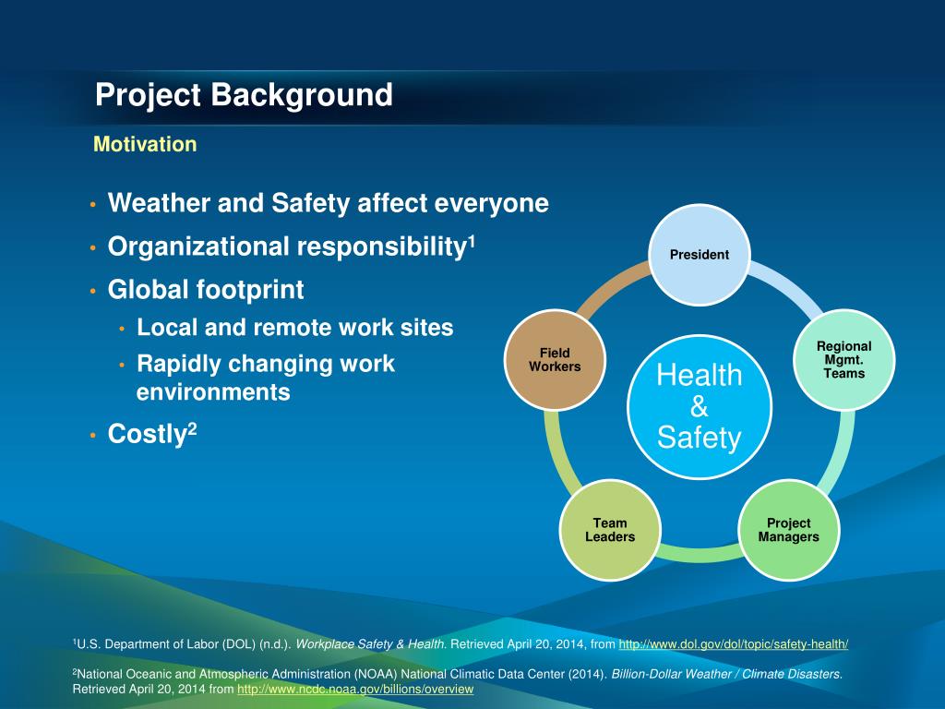The image size is (945, 709).
Task: Select the President circle in diagram
Action: pos(700,255)
